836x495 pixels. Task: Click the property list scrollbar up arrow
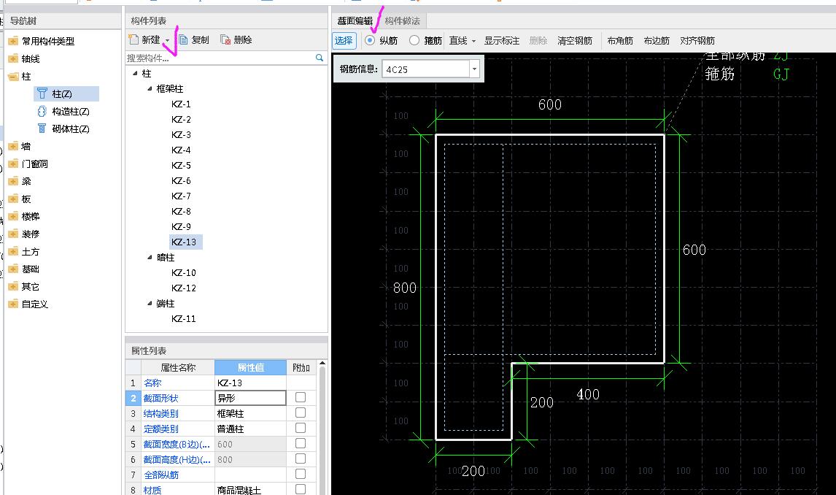coord(322,364)
